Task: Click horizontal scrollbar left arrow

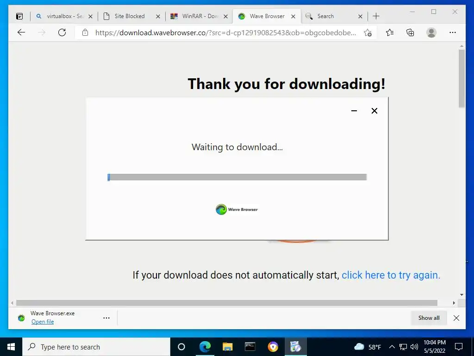Action: (x=12, y=303)
